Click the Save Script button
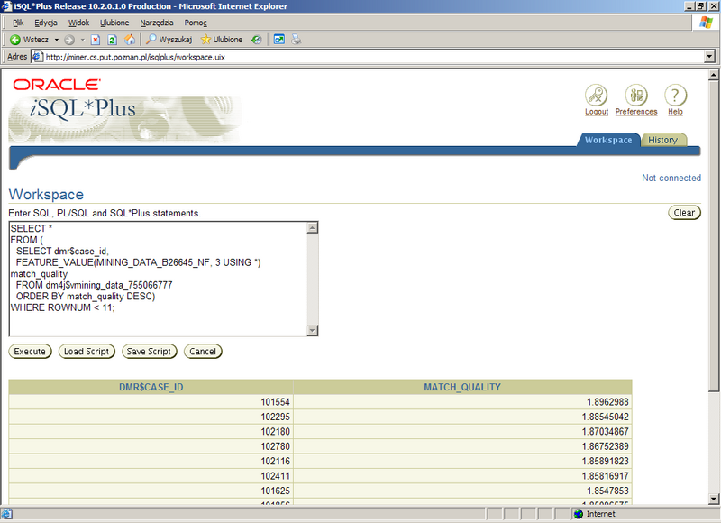Screen dimensions: 721x523 [149, 352]
